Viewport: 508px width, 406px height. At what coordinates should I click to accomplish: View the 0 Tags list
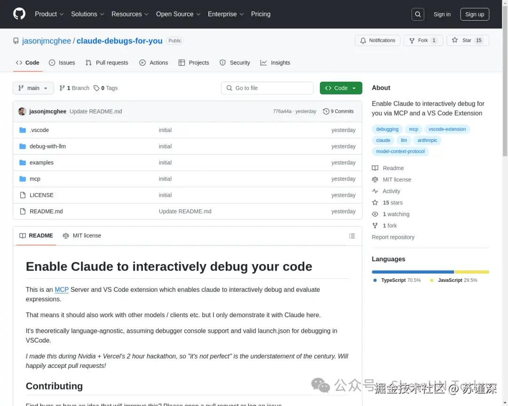tap(106, 88)
